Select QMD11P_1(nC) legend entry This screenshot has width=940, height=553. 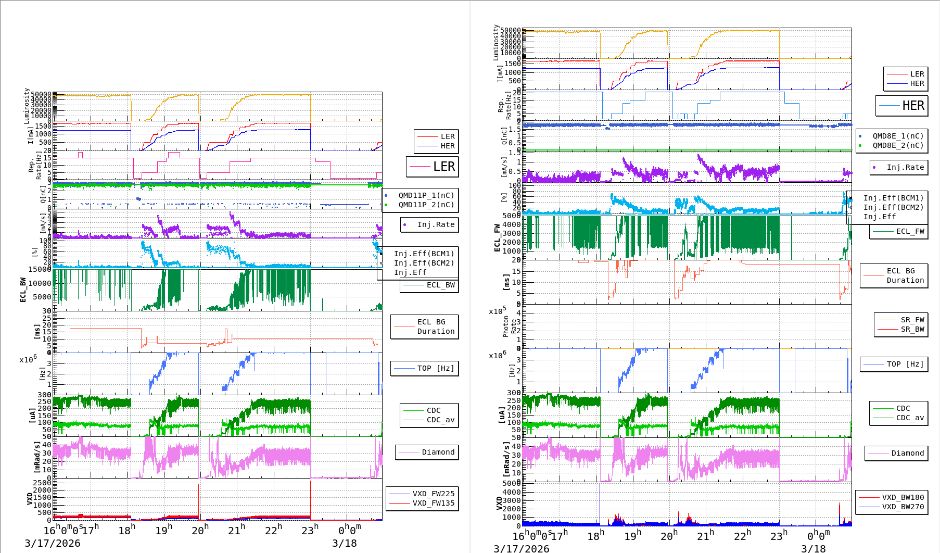(x=426, y=195)
